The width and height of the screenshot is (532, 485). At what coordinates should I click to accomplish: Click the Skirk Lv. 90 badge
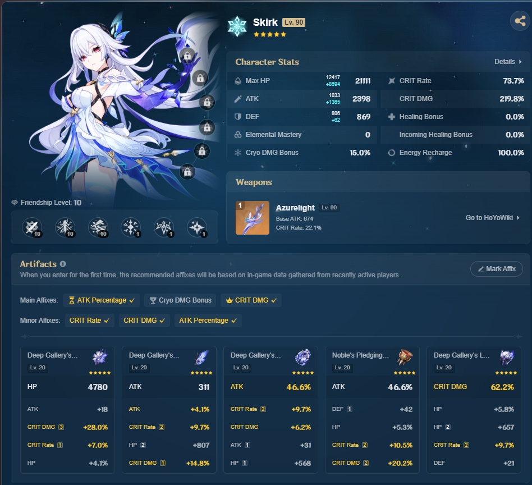coord(294,22)
